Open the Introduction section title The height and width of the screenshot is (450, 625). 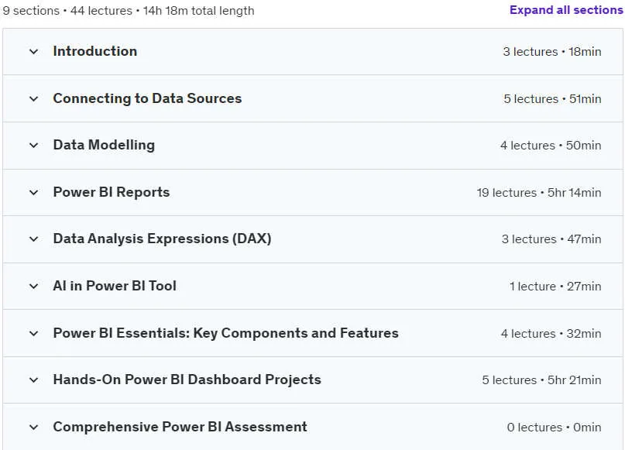(x=94, y=51)
